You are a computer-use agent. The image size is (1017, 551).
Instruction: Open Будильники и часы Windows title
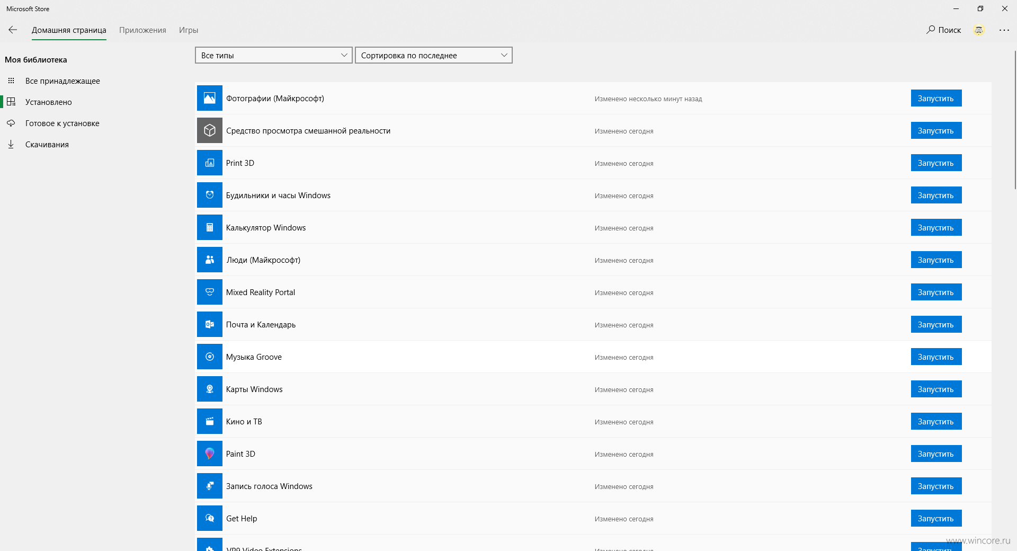[278, 195]
